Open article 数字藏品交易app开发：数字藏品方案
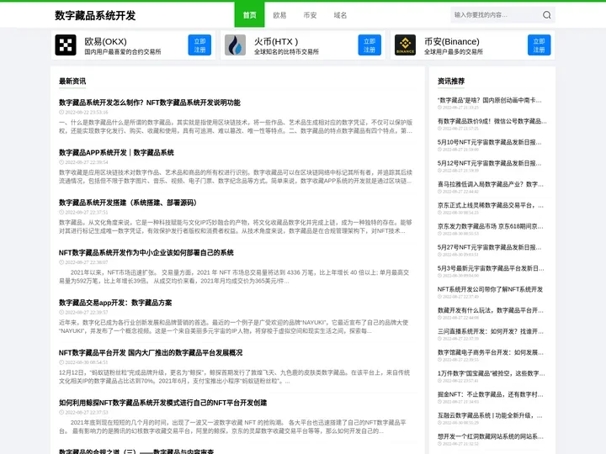This screenshot has height=454, width=606. pos(115,303)
